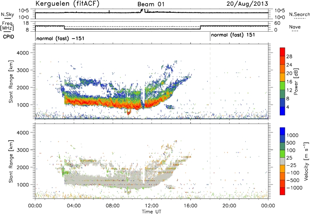The width and height of the screenshot is (310, 214).
Task: Click the 'Power [dB]' color bar title
Action: point(296,82)
